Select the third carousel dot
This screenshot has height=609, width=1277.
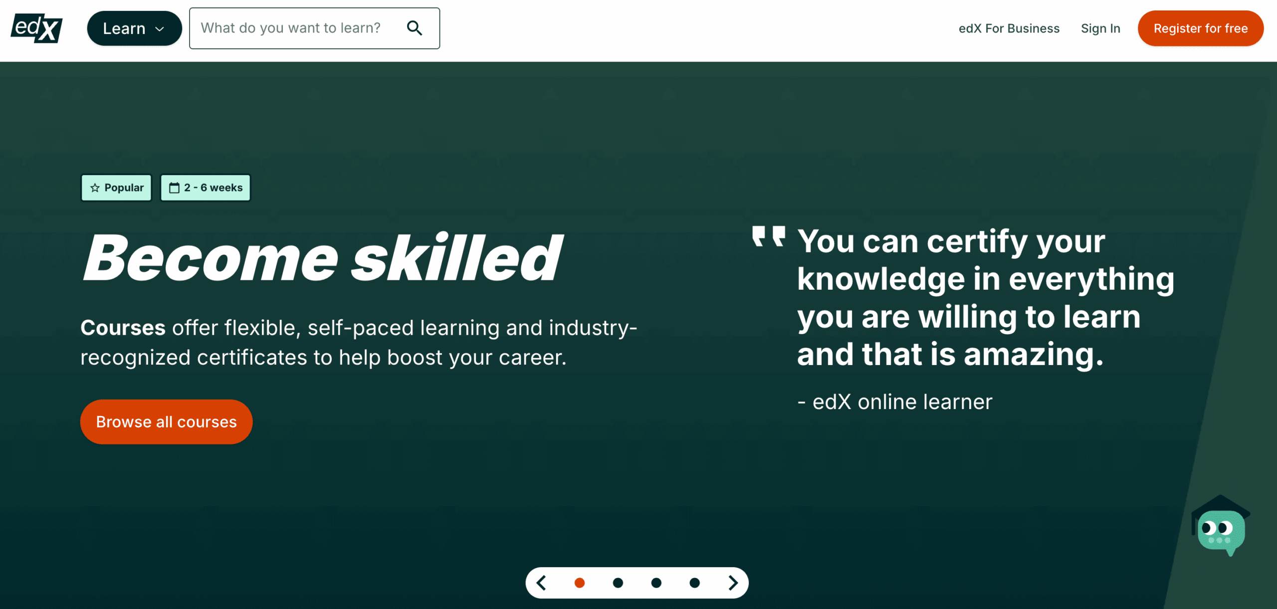[x=656, y=583]
